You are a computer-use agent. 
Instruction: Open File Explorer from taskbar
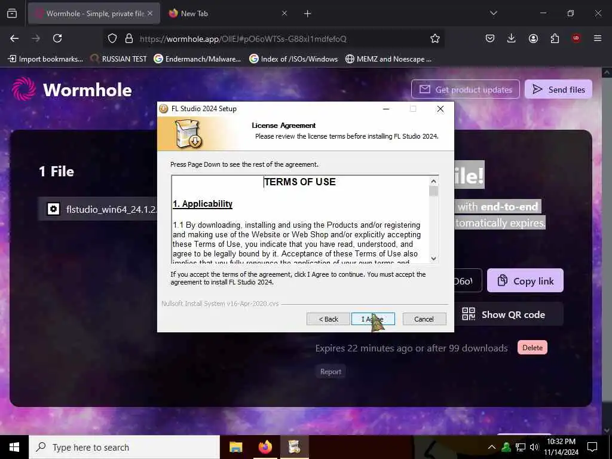pos(235,447)
